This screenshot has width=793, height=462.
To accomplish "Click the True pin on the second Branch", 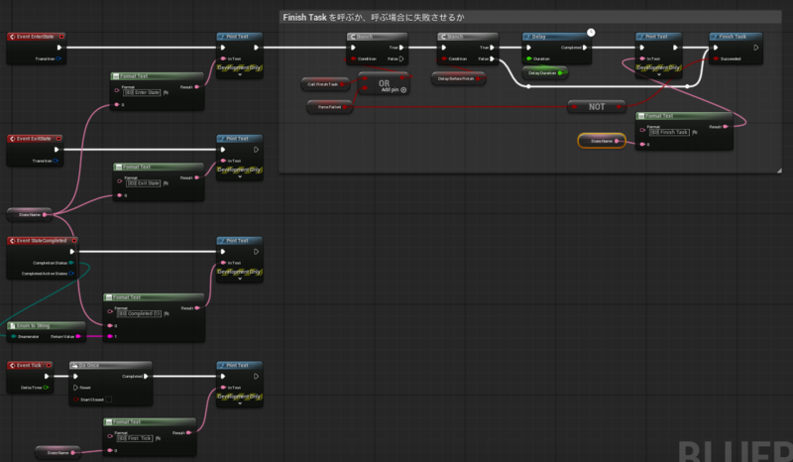I will [x=492, y=48].
